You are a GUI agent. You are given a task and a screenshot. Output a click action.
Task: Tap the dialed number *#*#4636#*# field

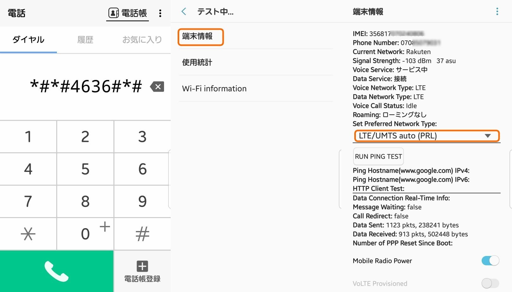pos(86,87)
